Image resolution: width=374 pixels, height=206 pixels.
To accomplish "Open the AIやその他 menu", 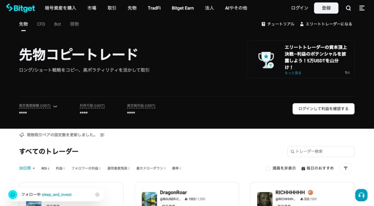I will (236, 8).
